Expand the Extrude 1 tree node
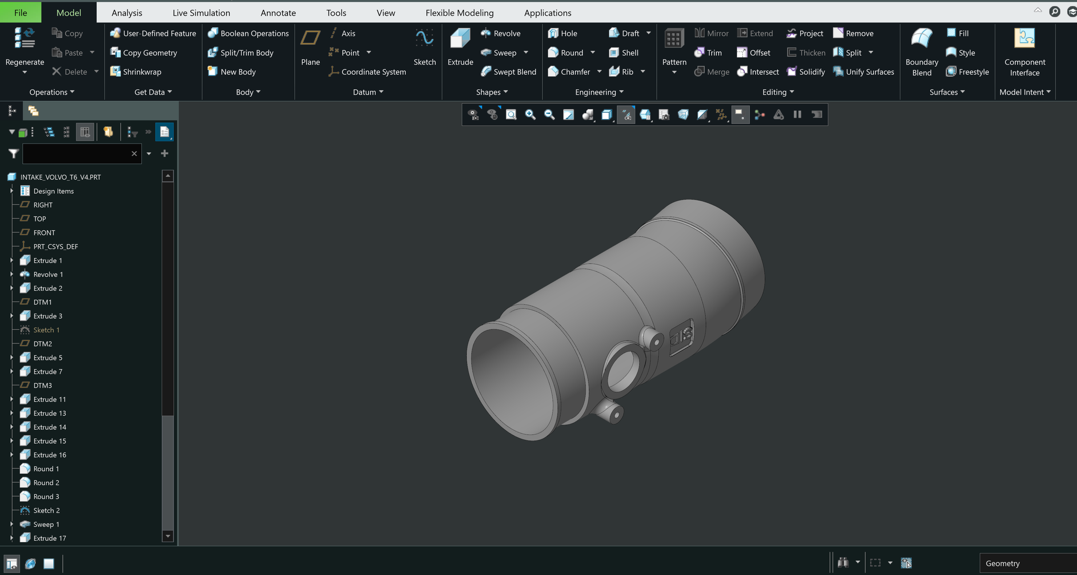This screenshot has height=575, width=1077. pyautogui.click(x=12, y=260)
